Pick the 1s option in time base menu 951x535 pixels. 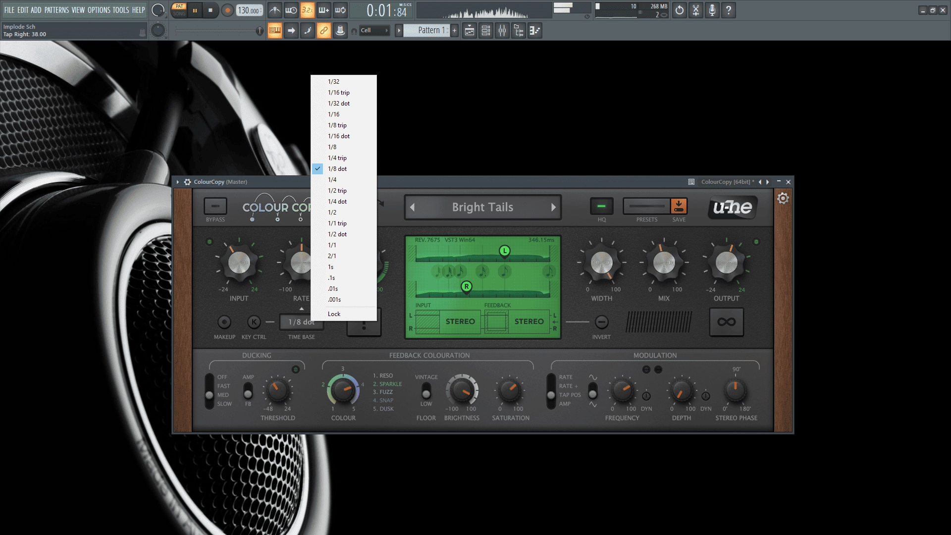click(x=344, y=267)
